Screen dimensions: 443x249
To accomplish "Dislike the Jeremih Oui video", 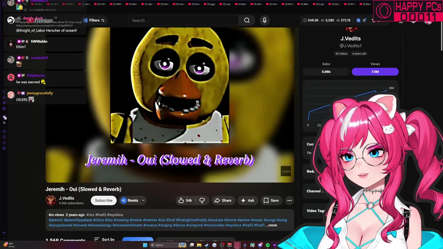I will (202, 201).
